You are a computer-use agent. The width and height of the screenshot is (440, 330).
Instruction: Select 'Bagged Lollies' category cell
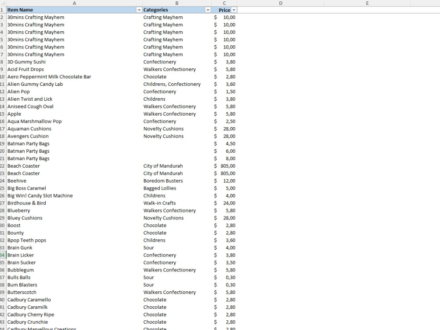[177, 188]
